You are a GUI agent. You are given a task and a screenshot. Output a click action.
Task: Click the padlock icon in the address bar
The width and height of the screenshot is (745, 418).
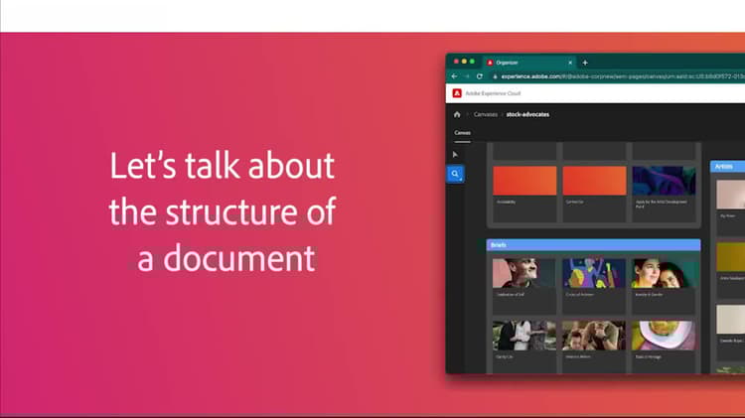click(x=495, y=76)
